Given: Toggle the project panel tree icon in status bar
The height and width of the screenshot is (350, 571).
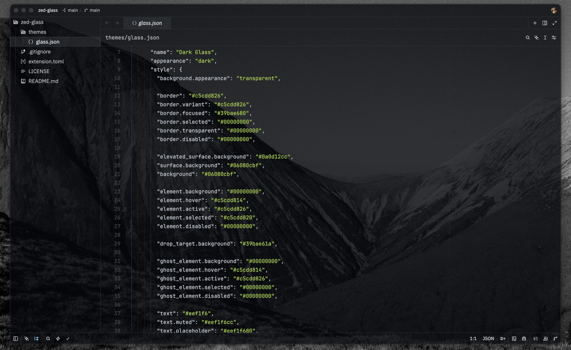Looking at the screenshot, I should (36, 339).
